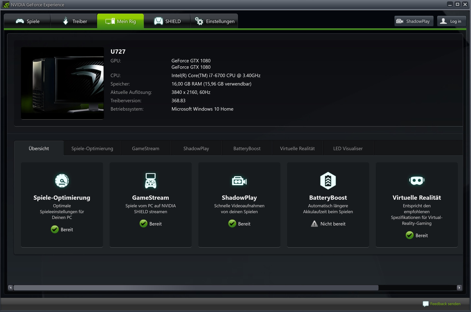Open the SHIELD tab
The width and height of the screenshot is (471, 312).
point(167,21)
